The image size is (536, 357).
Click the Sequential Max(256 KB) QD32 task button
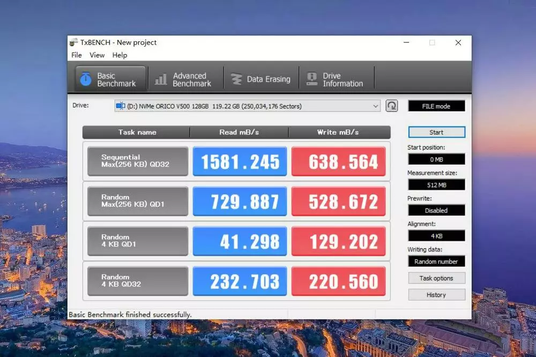pyautogui.click(x=138, y=161)
